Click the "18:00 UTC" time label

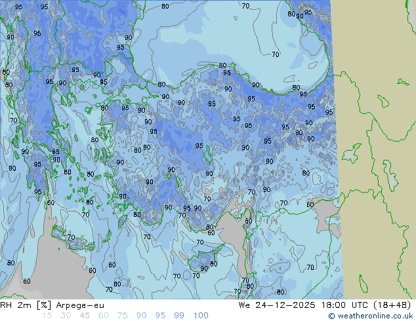click(344, 305)
